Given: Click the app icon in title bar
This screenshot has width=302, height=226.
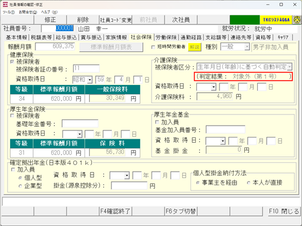Looking at the screenshot, I should pyautogui.click(x=5, y=5).
